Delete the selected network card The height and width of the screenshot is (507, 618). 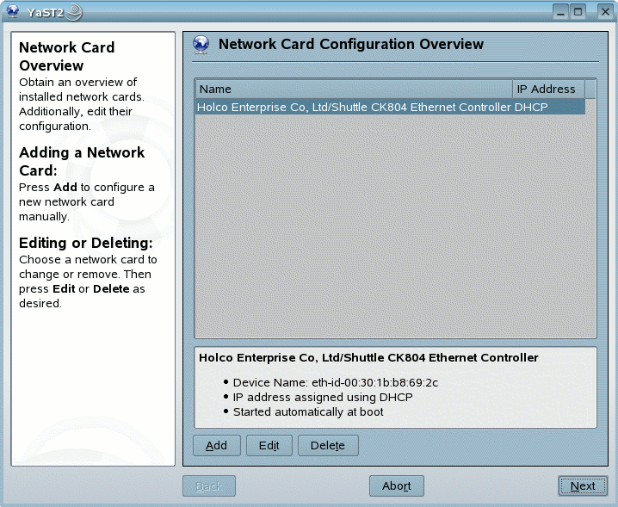328,446
